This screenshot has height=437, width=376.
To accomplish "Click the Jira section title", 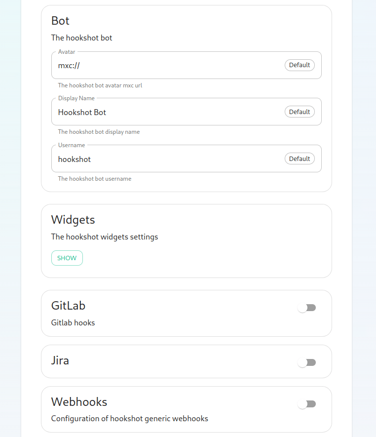I will (x=60, y=360).
